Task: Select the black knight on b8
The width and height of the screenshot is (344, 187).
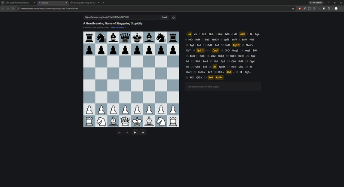Action: [101, 37]
